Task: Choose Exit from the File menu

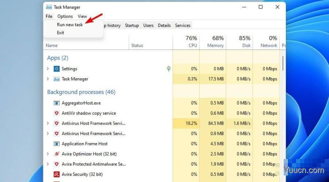Action: (x=60, y=33)
